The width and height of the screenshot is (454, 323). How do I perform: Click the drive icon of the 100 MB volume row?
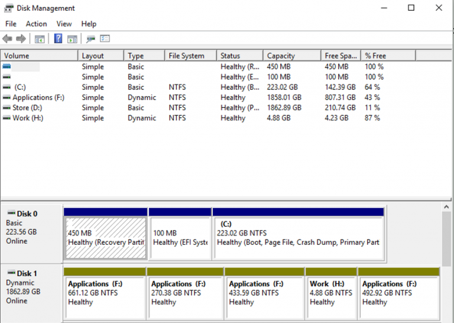7,77
